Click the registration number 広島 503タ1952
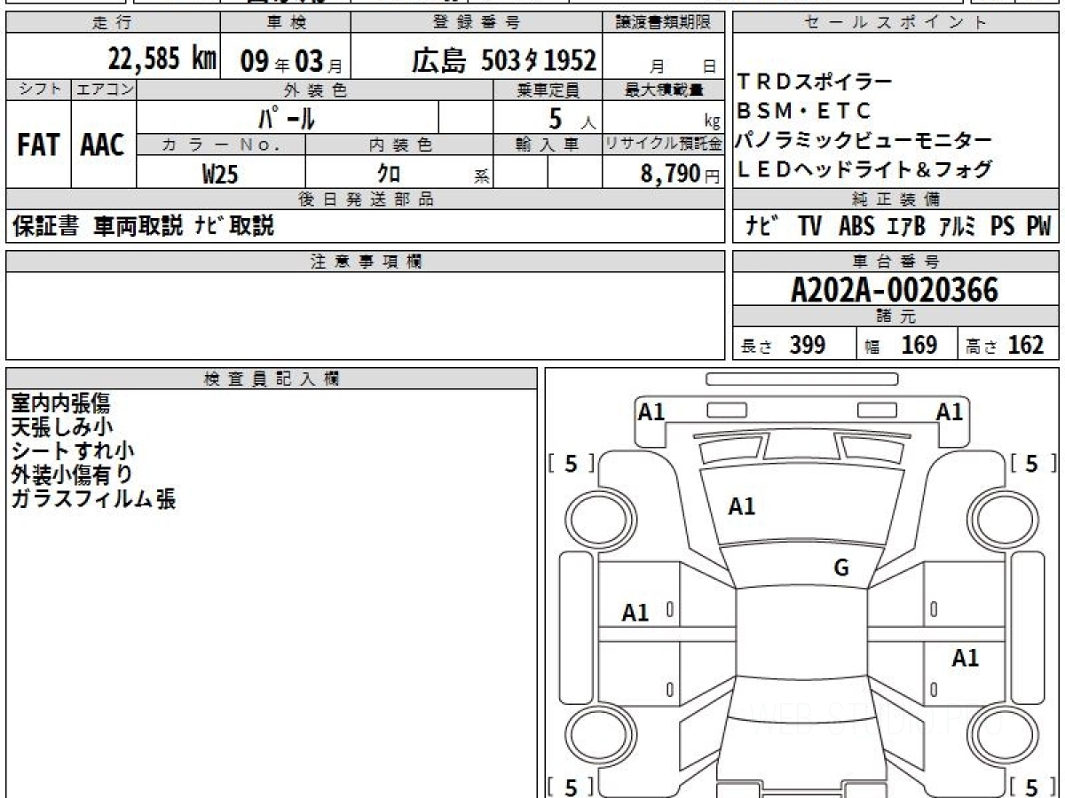Viewport: 1065px width, 798px height. click(503, 60)
